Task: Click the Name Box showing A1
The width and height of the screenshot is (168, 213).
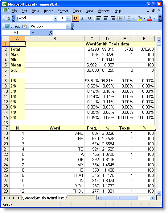Action: 16,33
